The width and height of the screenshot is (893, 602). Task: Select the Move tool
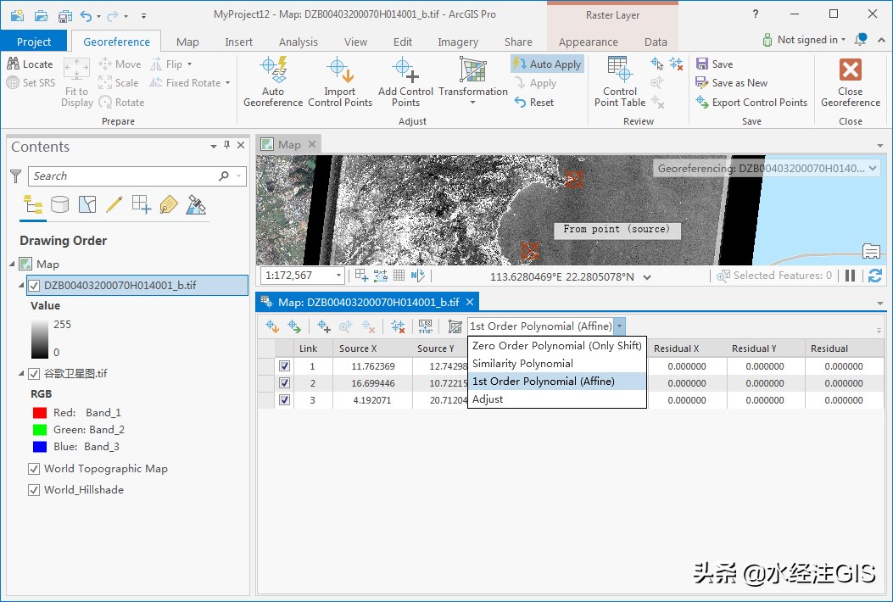120,64
